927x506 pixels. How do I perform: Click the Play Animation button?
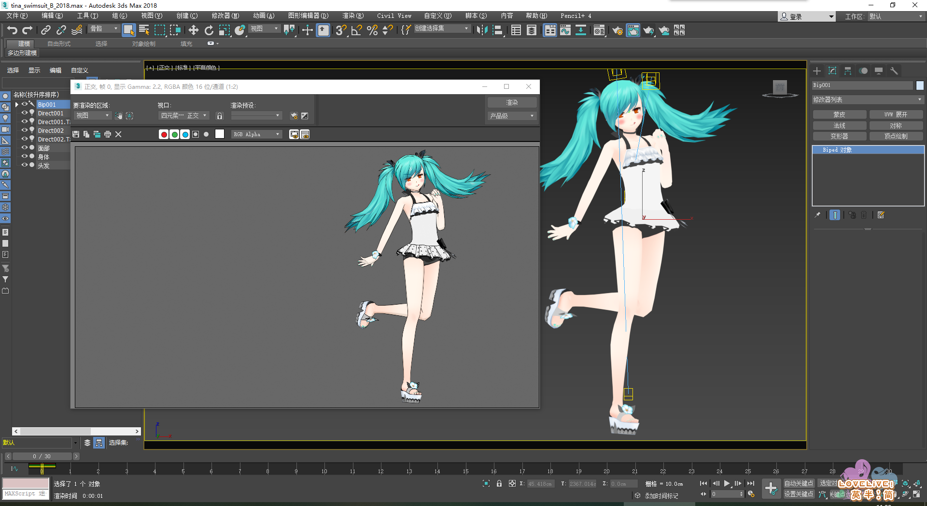click(x=727, y=483)
